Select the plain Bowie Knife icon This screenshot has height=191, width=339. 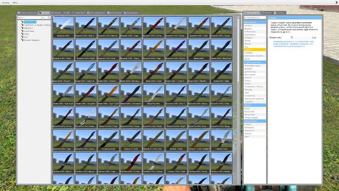(199, 49)
